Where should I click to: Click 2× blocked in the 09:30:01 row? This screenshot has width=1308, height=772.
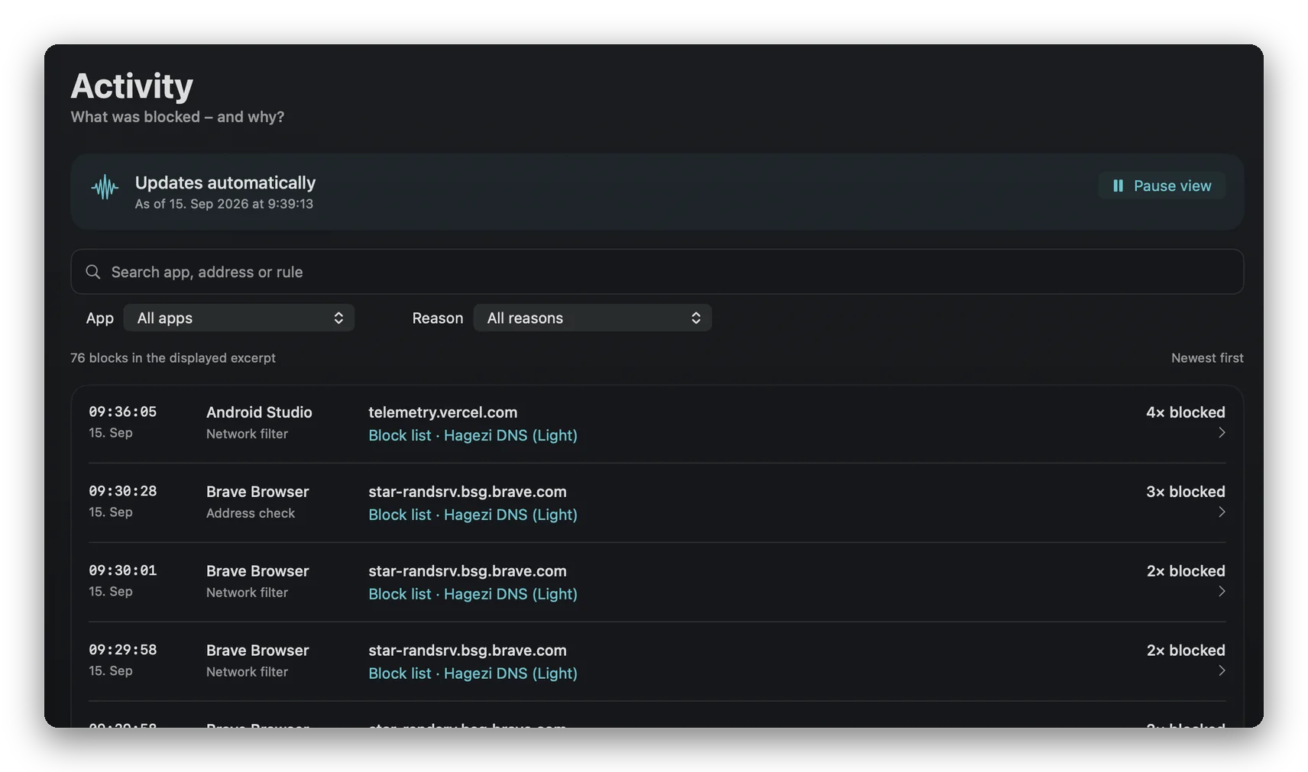1186,571
